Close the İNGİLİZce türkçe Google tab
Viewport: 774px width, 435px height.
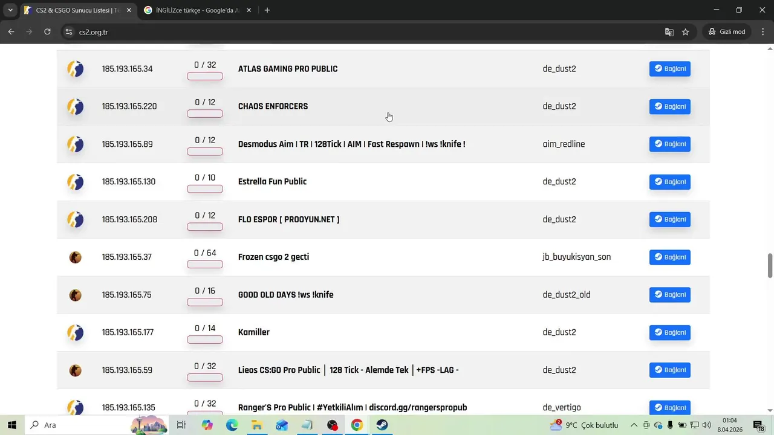pos(250,10)
